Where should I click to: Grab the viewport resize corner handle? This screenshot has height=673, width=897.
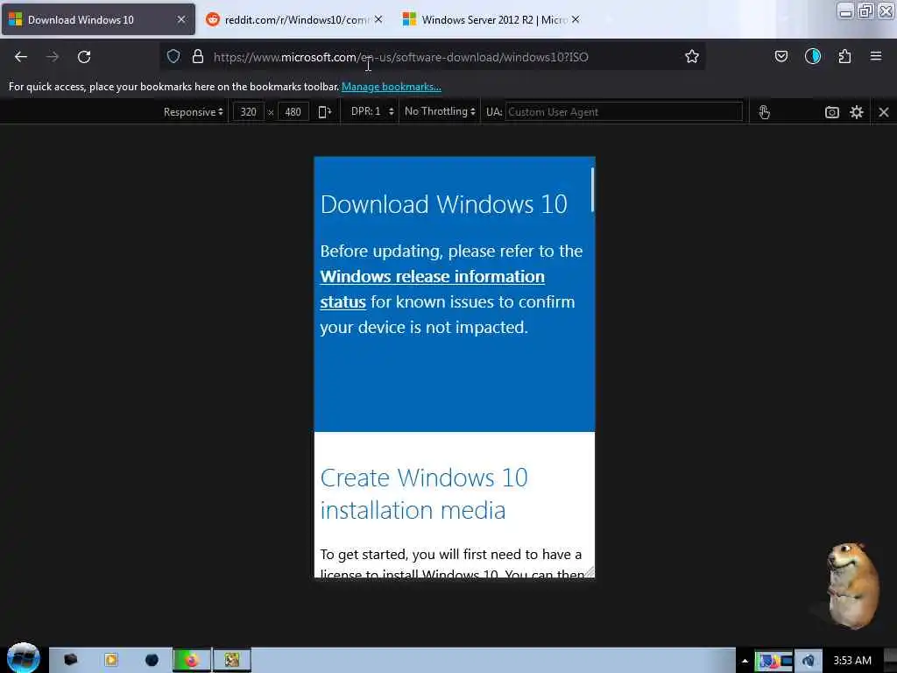point(590,571)
